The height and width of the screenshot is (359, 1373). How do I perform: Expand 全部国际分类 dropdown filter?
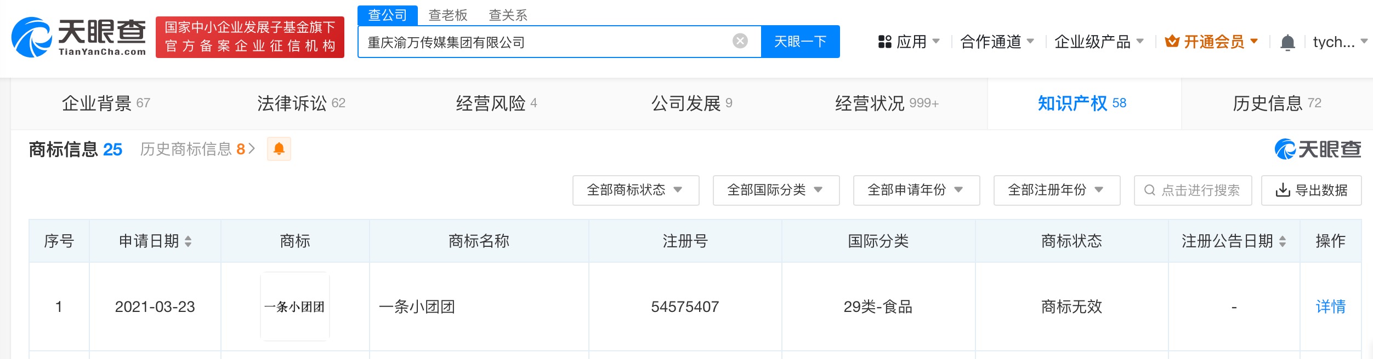(775, 190)
